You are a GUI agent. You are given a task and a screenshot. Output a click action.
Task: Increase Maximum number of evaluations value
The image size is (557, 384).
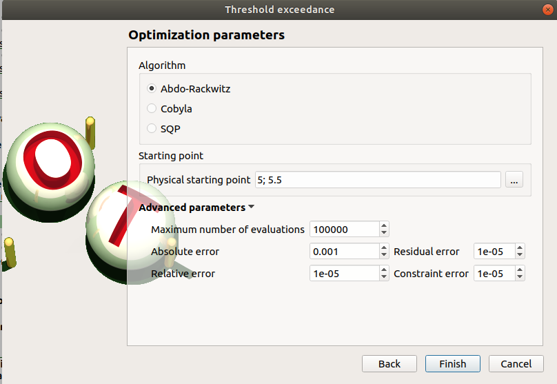coord(384,225)
